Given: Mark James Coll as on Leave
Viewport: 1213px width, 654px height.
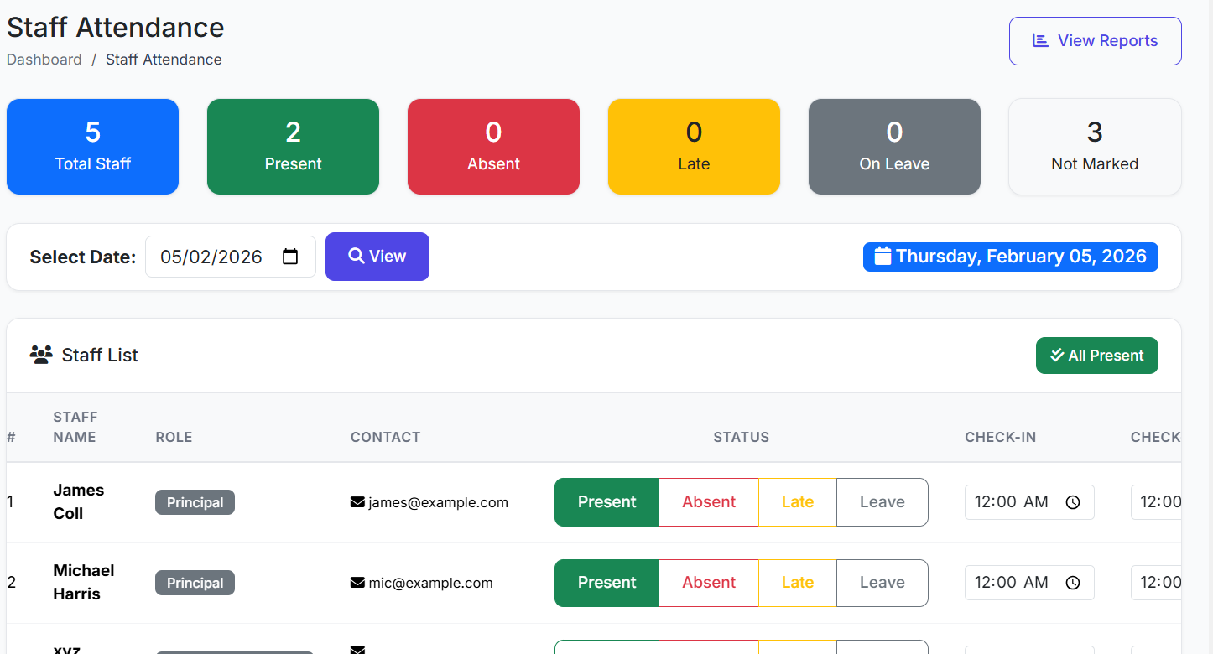Looking at the screenshot, I should click(x=882, y=502).
